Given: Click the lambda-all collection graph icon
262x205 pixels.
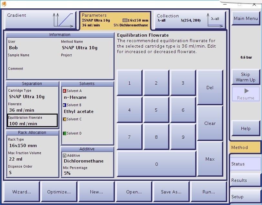Looking at the screenshot, I should pyautogui.click(x=215, y=20).
